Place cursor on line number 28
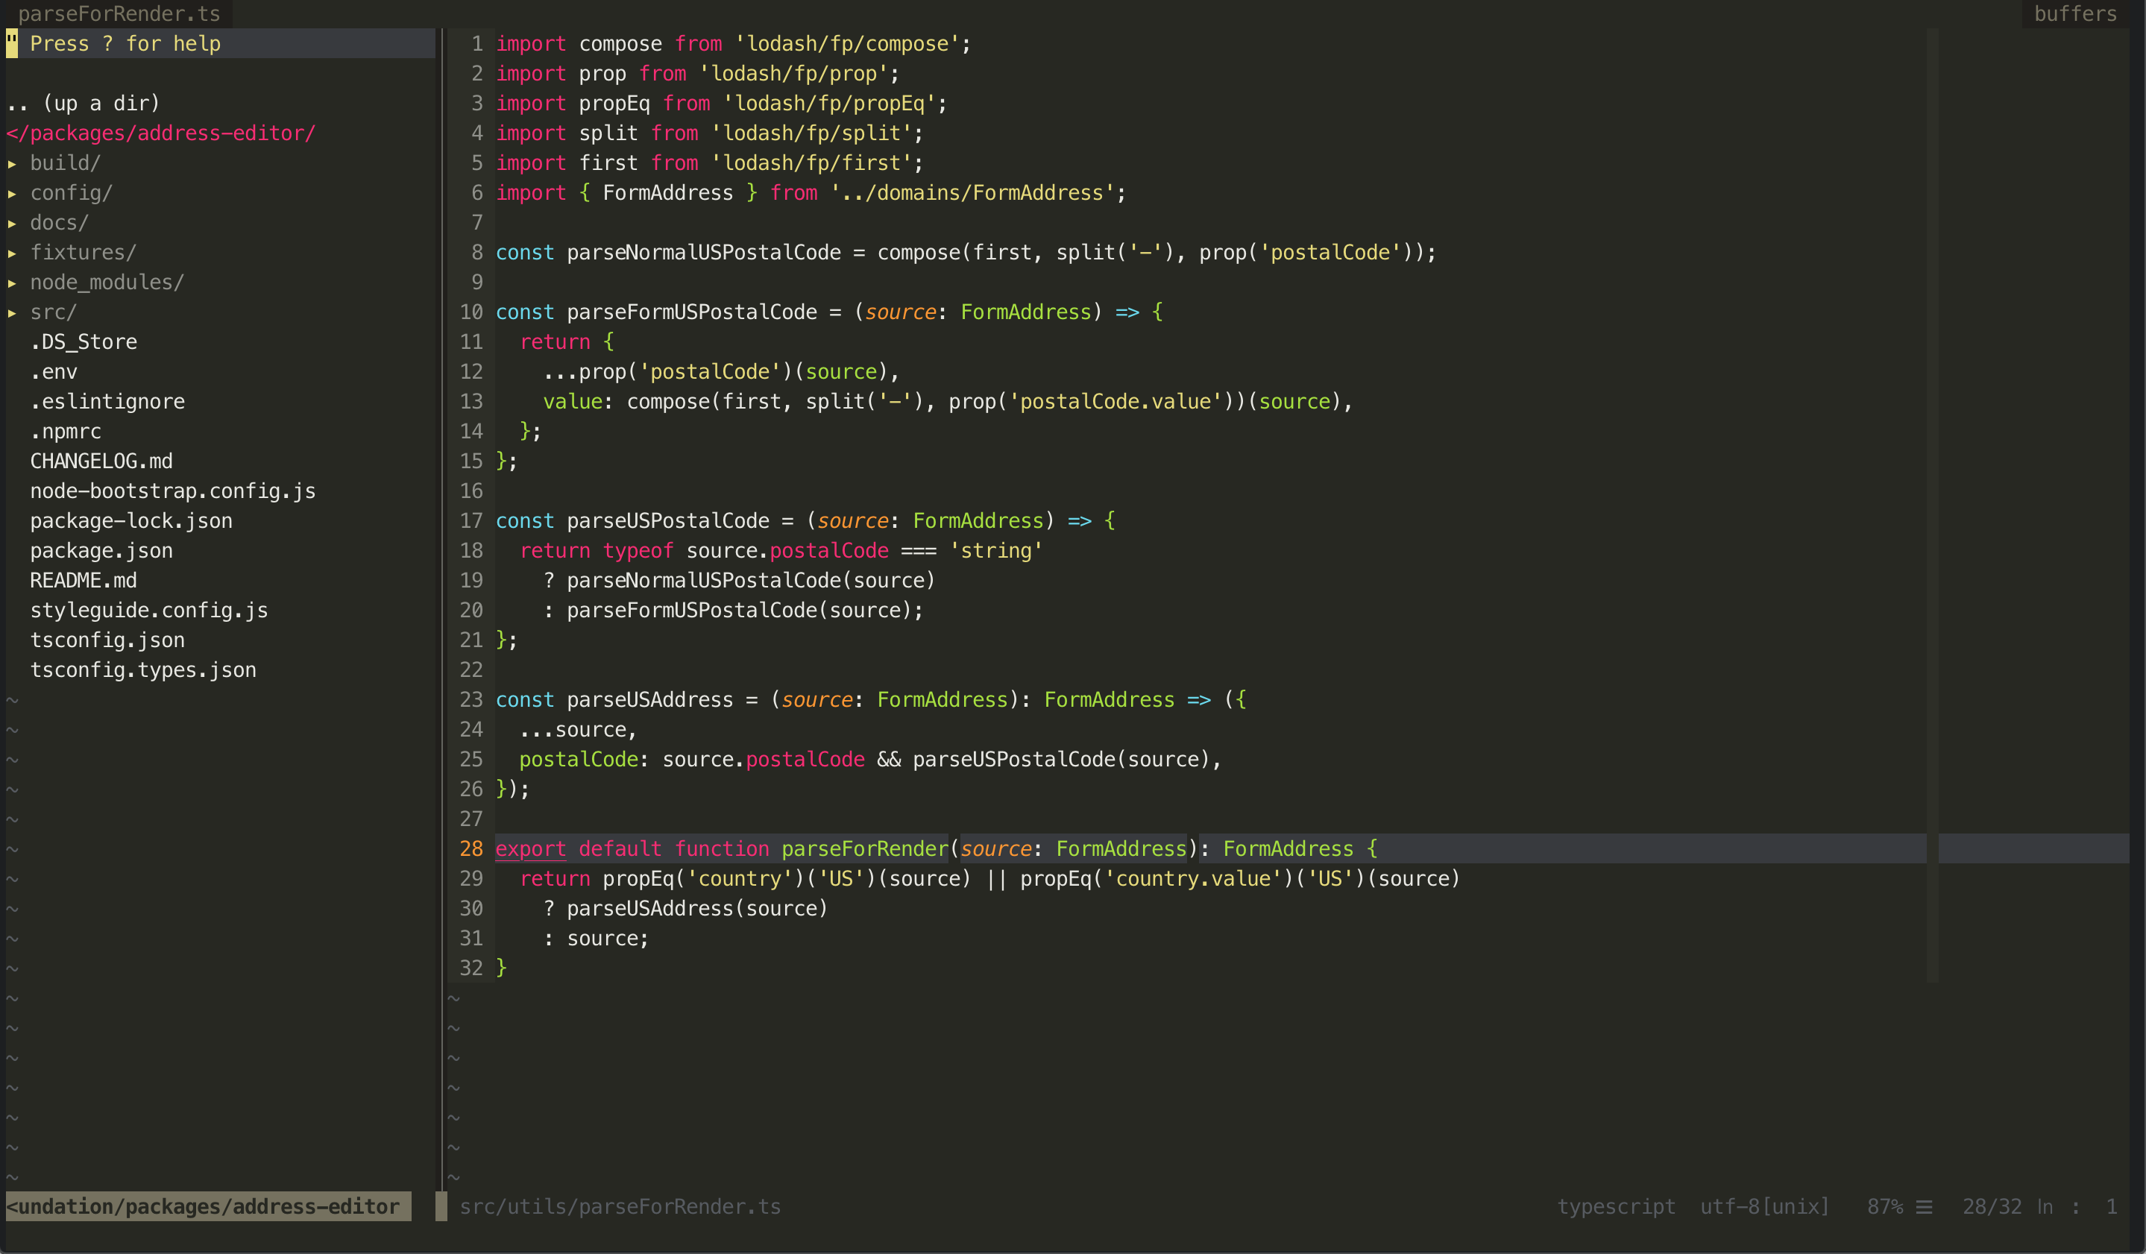The image size is (2146, 1254). coord(471,848)
